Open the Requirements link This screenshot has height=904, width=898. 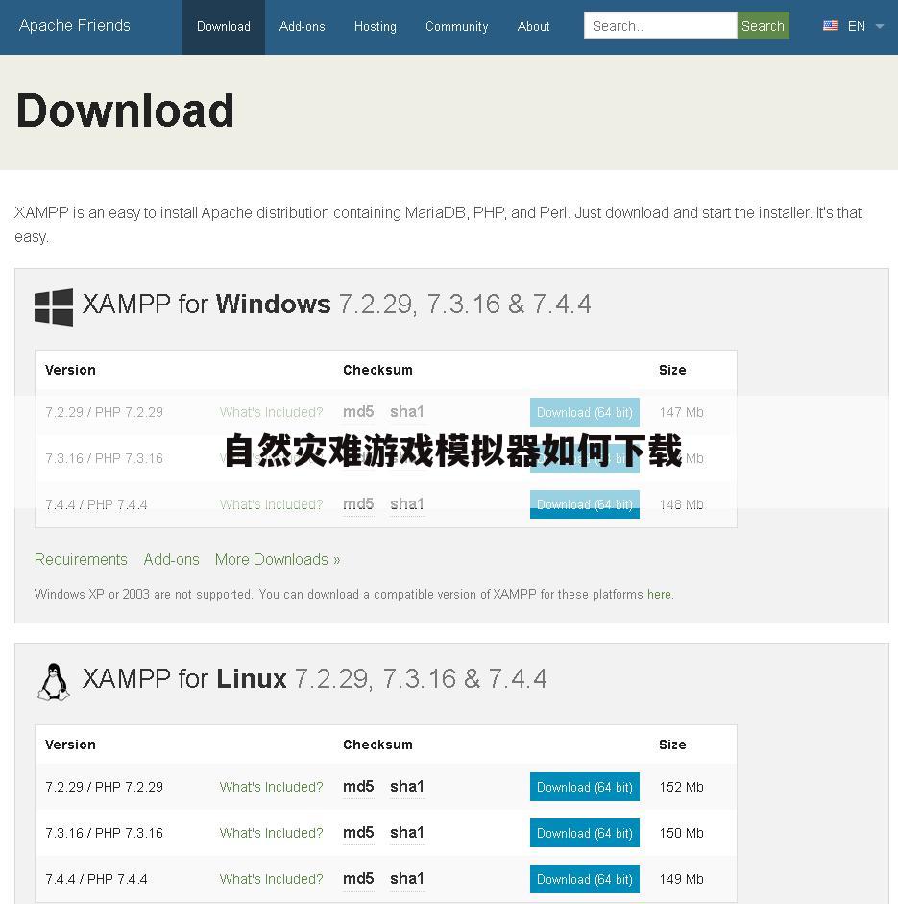tap(81, 560)
